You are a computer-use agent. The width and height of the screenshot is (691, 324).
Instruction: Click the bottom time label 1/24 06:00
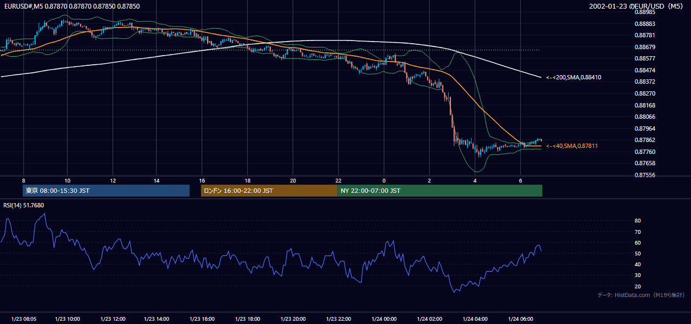[521, 319]
